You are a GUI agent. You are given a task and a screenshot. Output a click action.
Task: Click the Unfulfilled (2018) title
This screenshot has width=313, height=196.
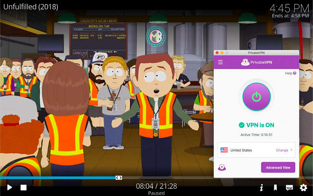tap(31, 7)
